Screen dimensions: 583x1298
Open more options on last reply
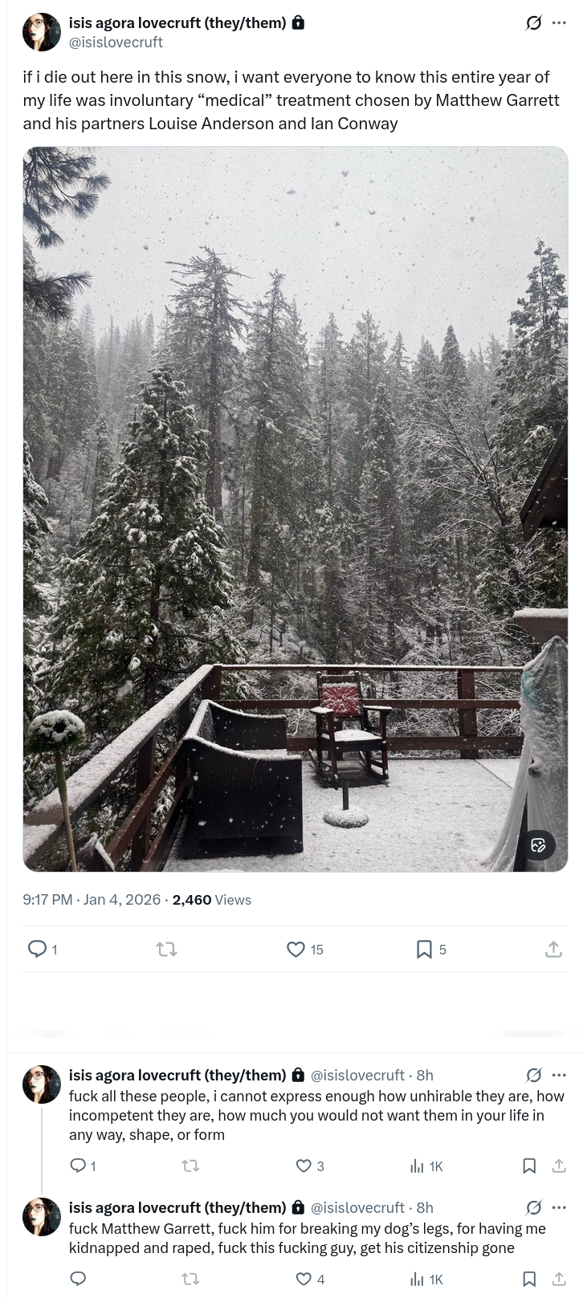pos(559,1207)
